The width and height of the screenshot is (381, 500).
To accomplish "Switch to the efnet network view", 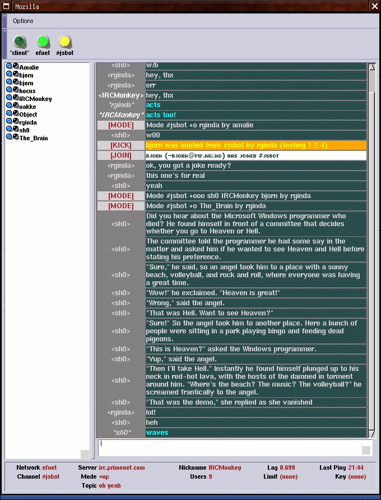I will point(43,45).
